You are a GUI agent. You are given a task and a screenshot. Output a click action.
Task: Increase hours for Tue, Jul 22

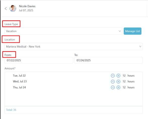[x=118, y=76]
